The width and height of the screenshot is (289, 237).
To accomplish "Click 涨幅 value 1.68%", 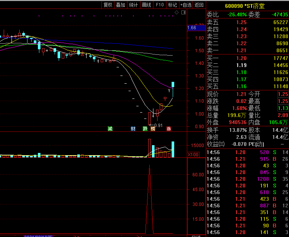I will pos(240,108).
